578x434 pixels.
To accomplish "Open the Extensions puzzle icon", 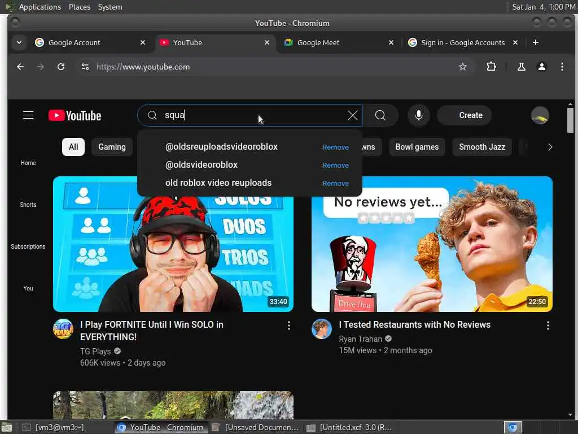I will click(x=491, y=67).
